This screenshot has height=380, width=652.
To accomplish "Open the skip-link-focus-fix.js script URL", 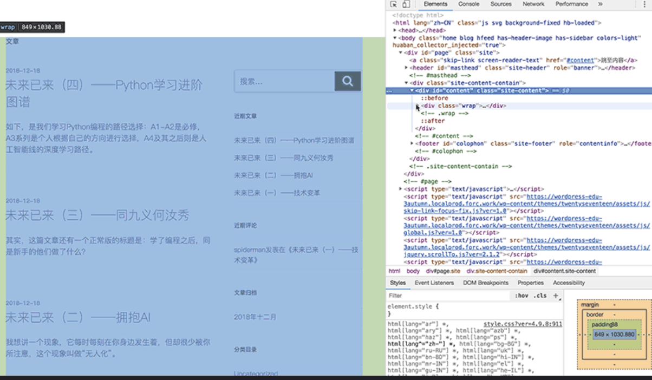I will point(526,204).
